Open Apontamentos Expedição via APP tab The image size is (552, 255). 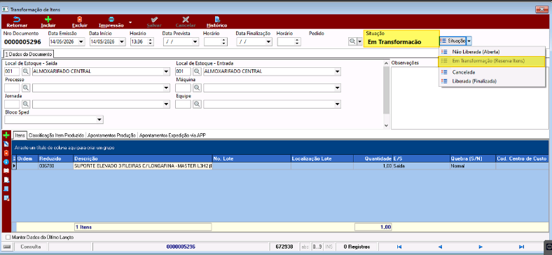click(172, 135)
